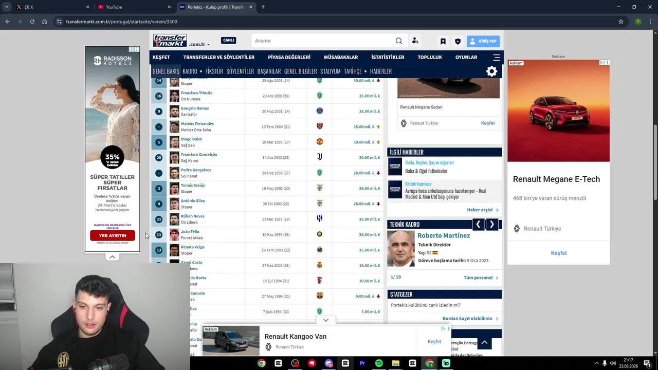The image size is (658, 370).
Task: Expand the KADRO dropdown arrow
Action: pyautogui.click(x=201, y=71)
